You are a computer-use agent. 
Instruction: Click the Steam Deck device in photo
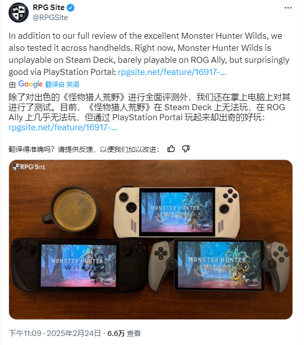click(x=79, y=266)
